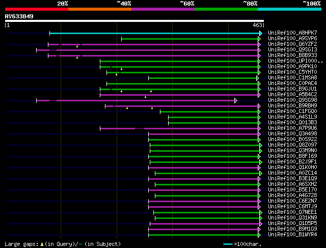
Task: Select the UniRef100_Q8Z097 label
Action: pos(292,145)
